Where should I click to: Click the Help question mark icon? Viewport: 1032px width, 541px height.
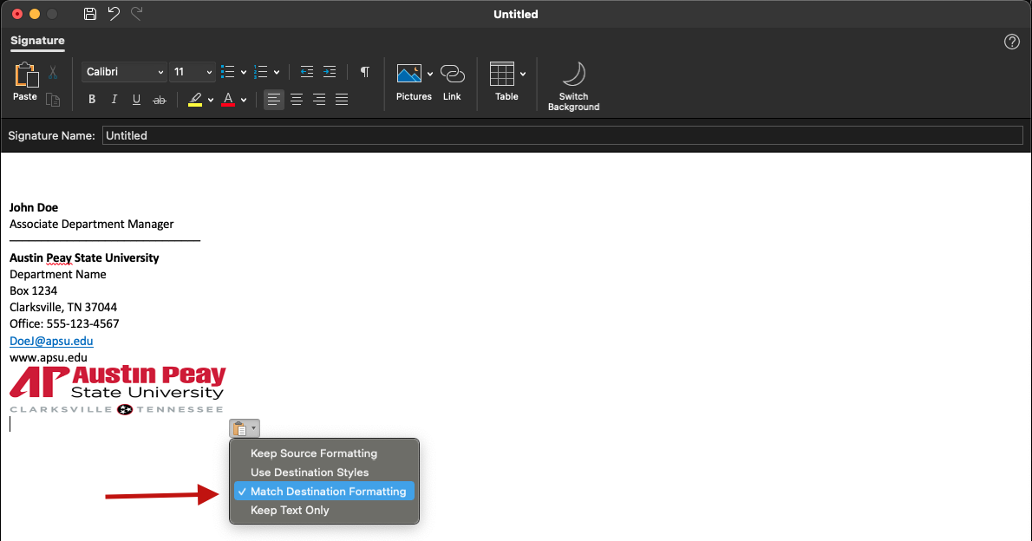[1011, 42]
